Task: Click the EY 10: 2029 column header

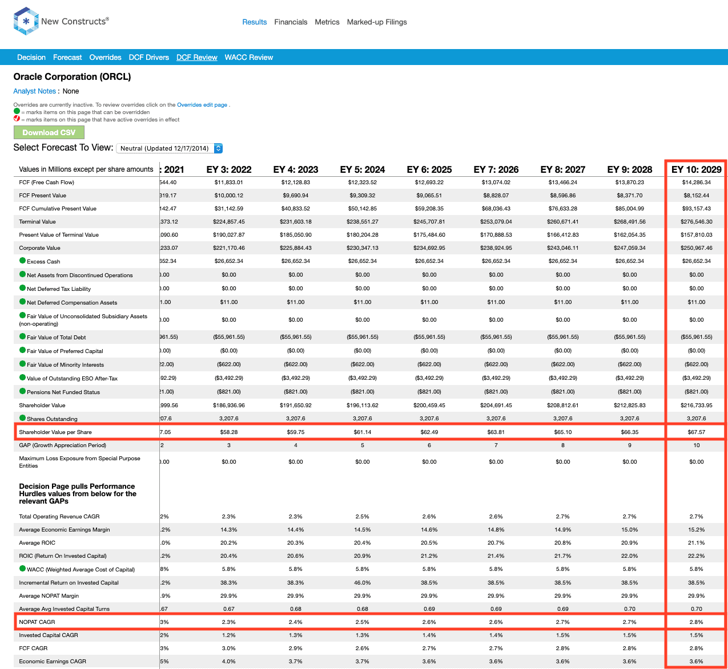Action: tap(697, 169)
